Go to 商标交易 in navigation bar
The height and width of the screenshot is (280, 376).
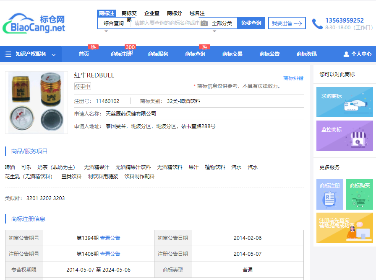232,54
